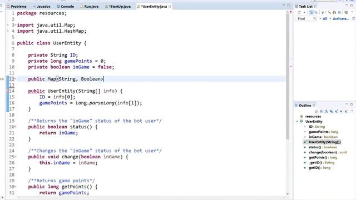356x200 pixels.
Task: Toggle Categorized presentation in Task List
Action: coord(311,12)
